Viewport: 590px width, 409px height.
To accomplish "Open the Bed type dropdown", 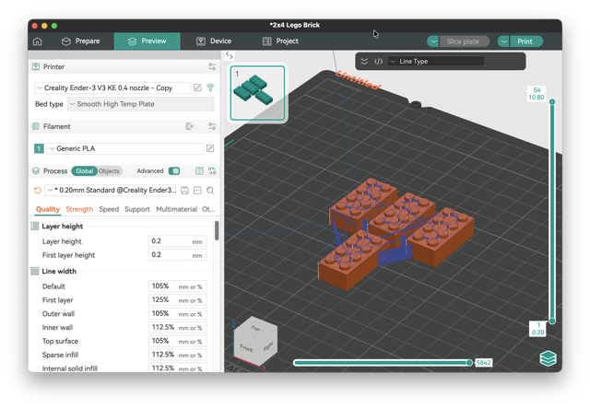I will (x=141, y=104).
